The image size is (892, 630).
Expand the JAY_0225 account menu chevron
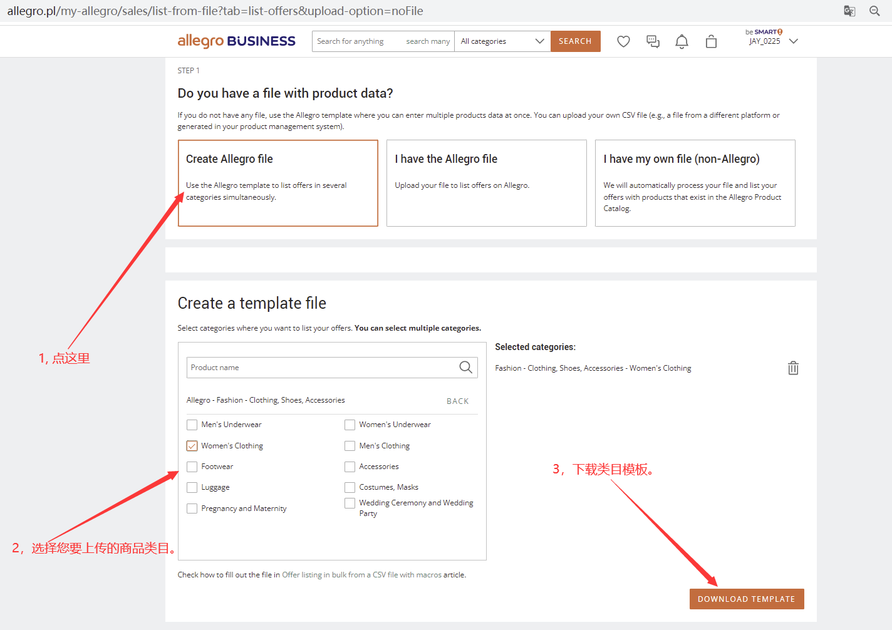coord(794,41)
